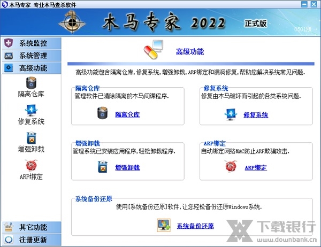The width and height of the screenshot is (321, 247).
Task: Click description 自动绑定网络MAC防止ARP欺骗攻击
Action: click(245, 151)
